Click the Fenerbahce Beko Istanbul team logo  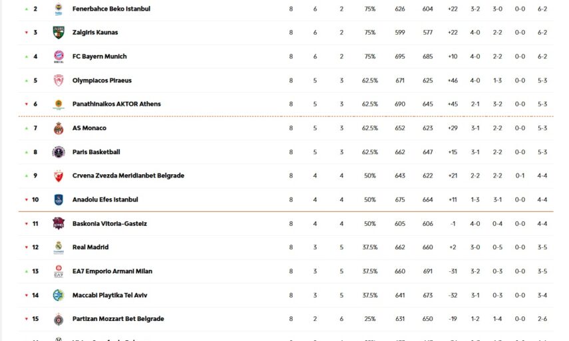pos(59,9)
